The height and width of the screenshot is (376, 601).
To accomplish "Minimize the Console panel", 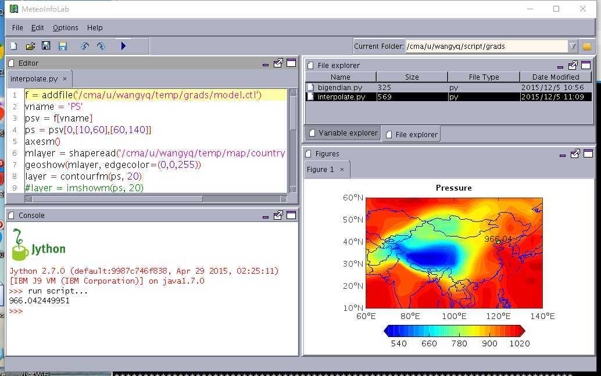I will coord(265,217).
